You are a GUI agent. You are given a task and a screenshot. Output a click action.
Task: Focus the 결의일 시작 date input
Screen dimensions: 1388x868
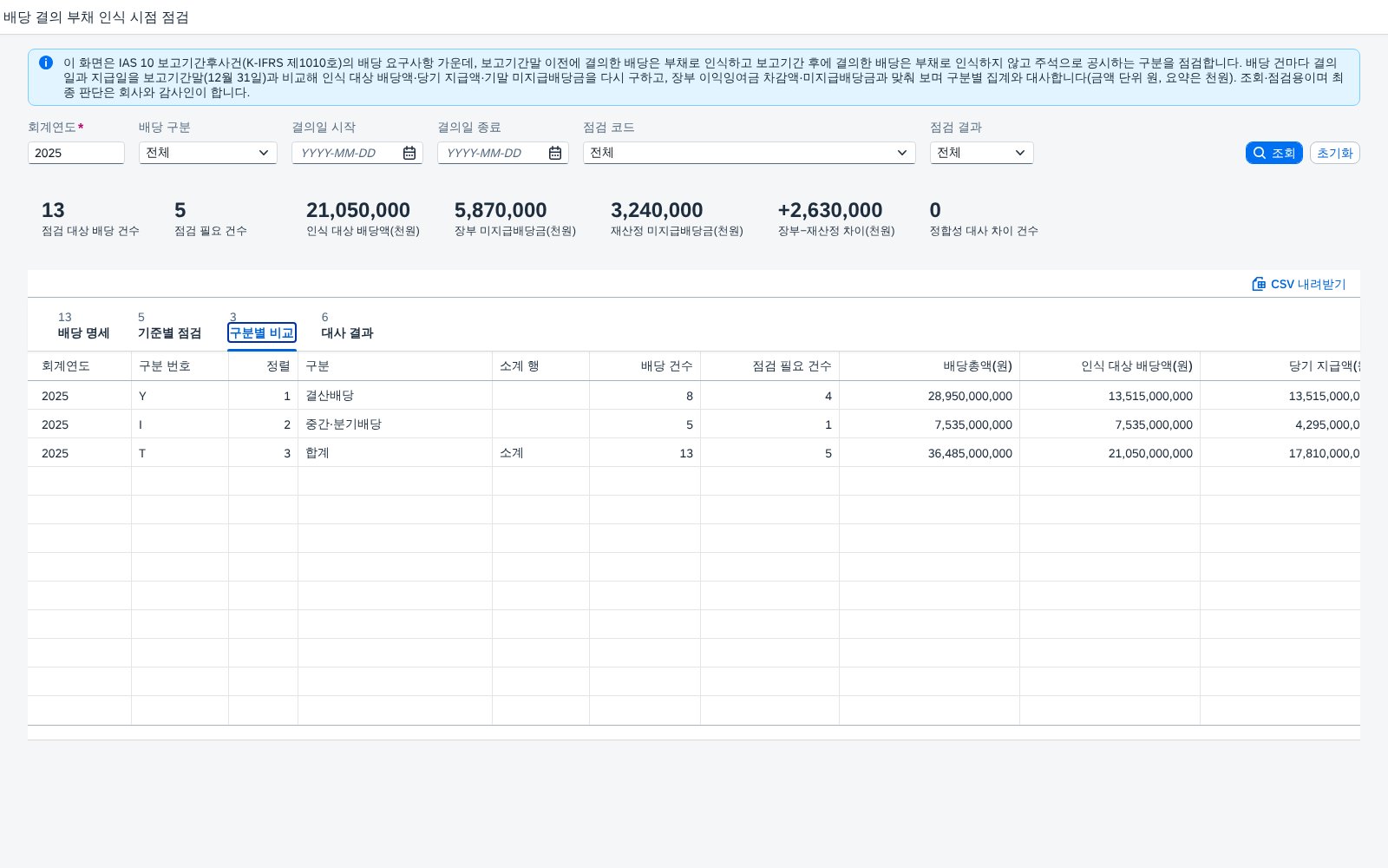coord(347,153)
